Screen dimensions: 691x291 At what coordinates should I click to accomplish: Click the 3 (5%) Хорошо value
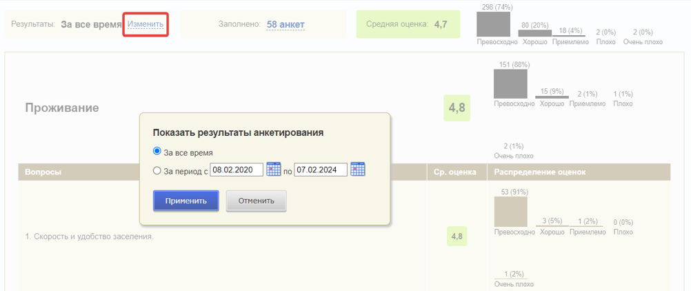coord(552,221)
